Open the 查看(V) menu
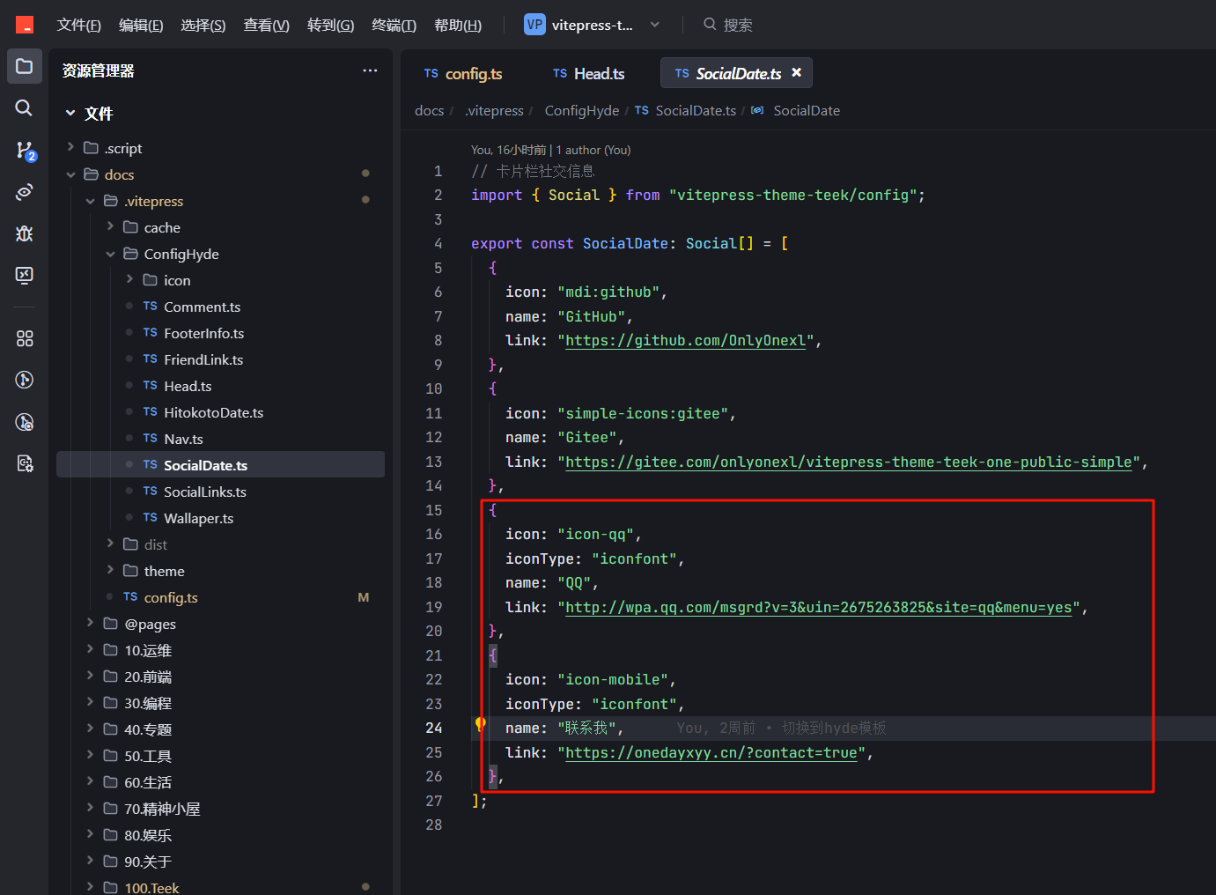Screen dimensions: 1216x895 (x=266, y=25)
